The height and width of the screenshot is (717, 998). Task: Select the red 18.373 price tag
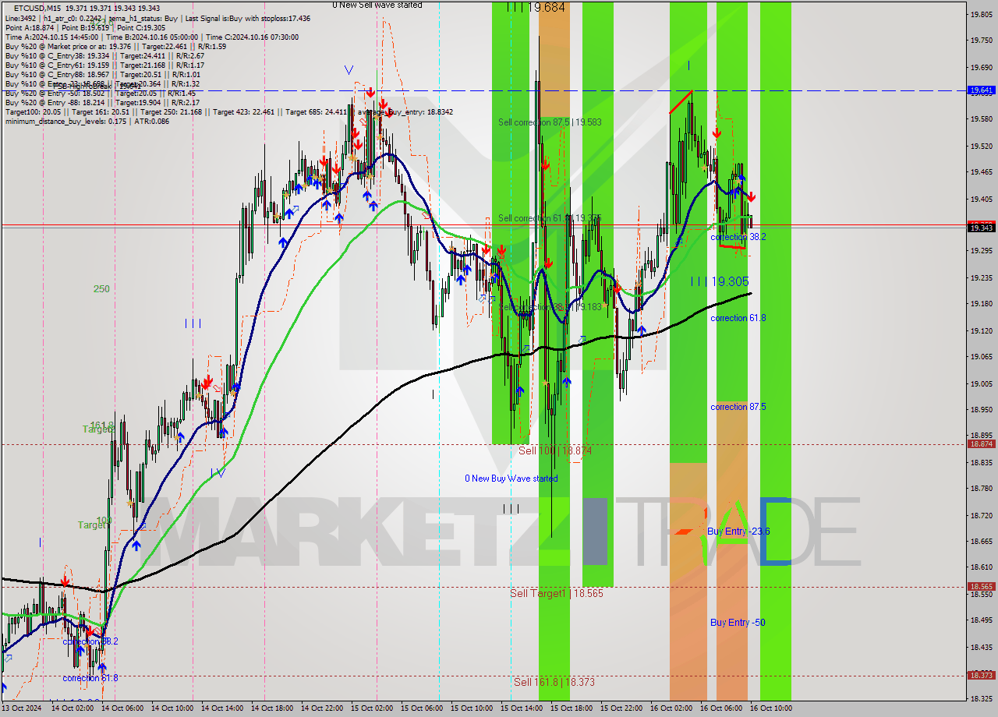[x=981, y=676]
